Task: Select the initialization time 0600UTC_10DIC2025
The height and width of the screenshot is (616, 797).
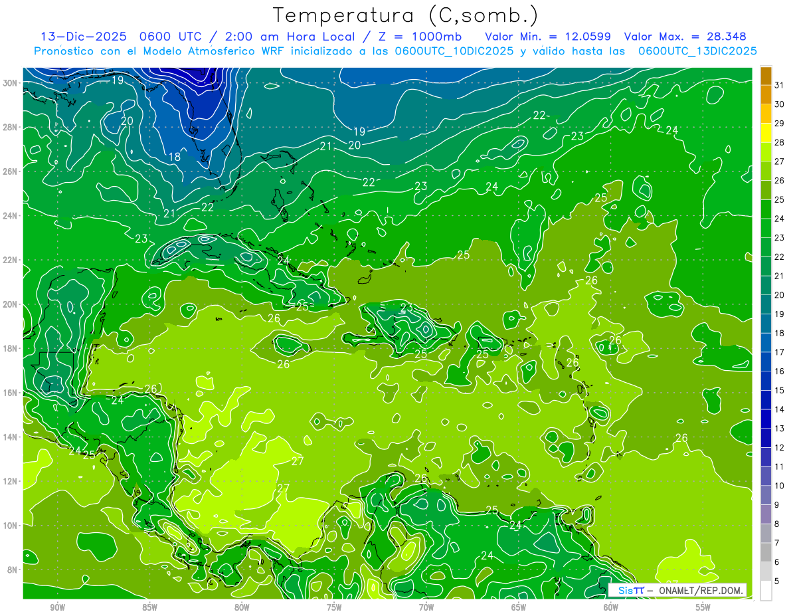Action: click(454, 51)
